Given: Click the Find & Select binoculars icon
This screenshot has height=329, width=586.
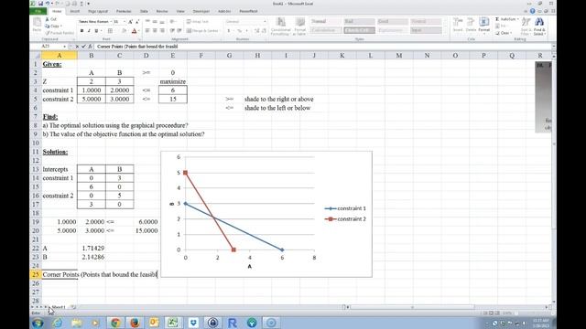Looking at the screenshot, I should (539, 22).
